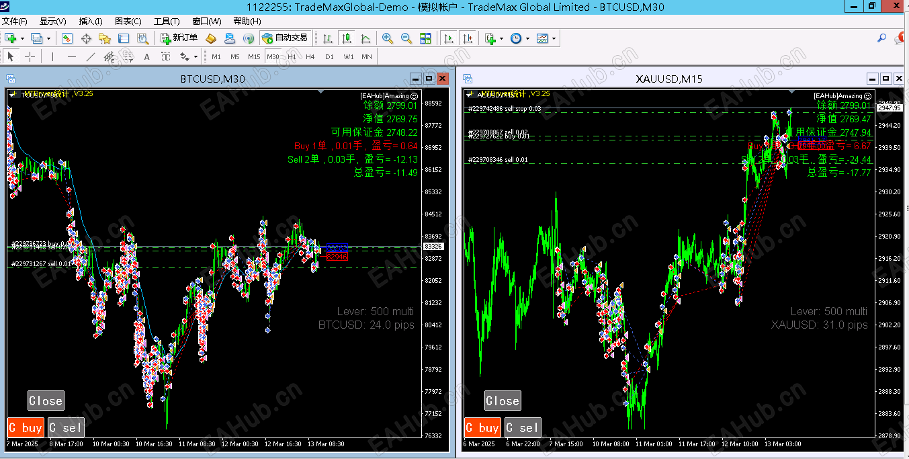Screen dimensions: 909x459
Task: Select the trendline drawing tool
Action: tap(91, 56)
